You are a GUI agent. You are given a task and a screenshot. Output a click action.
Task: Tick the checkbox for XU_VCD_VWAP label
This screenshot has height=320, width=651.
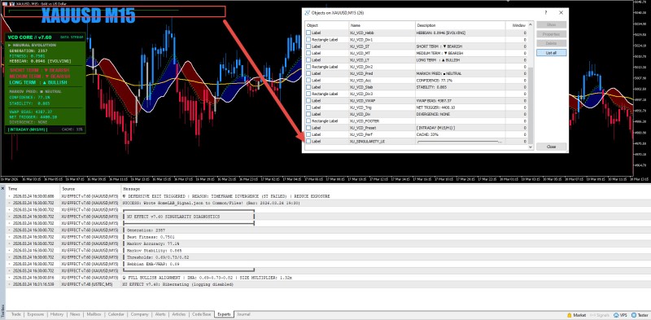[308, 100]
